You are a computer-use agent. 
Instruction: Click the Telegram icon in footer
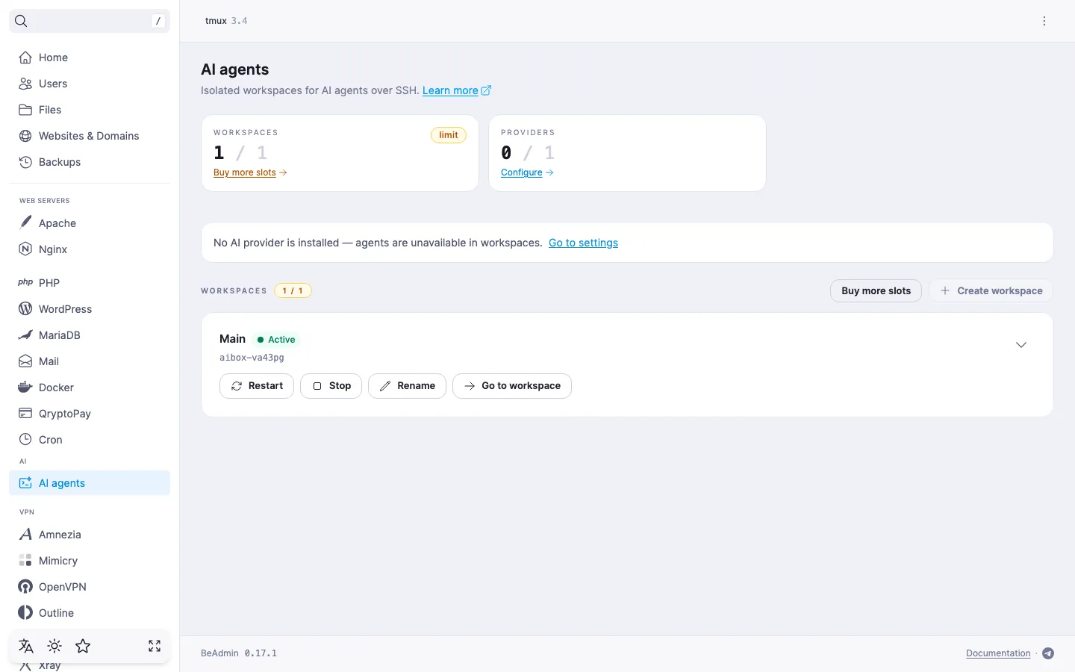click(1048, 653)
